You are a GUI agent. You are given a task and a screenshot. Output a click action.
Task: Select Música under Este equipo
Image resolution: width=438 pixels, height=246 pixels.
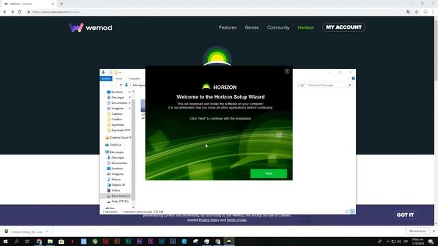[116, 179]
